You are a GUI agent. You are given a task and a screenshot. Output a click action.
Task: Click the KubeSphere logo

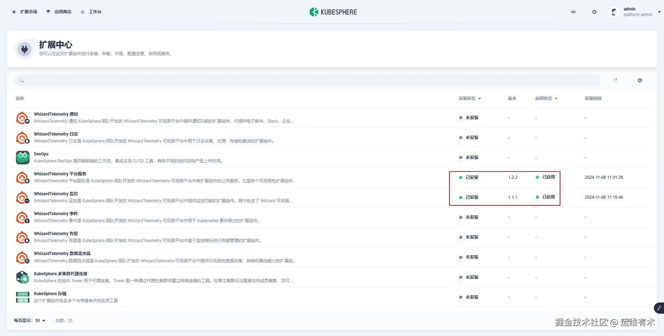click(x=333, y=12)
